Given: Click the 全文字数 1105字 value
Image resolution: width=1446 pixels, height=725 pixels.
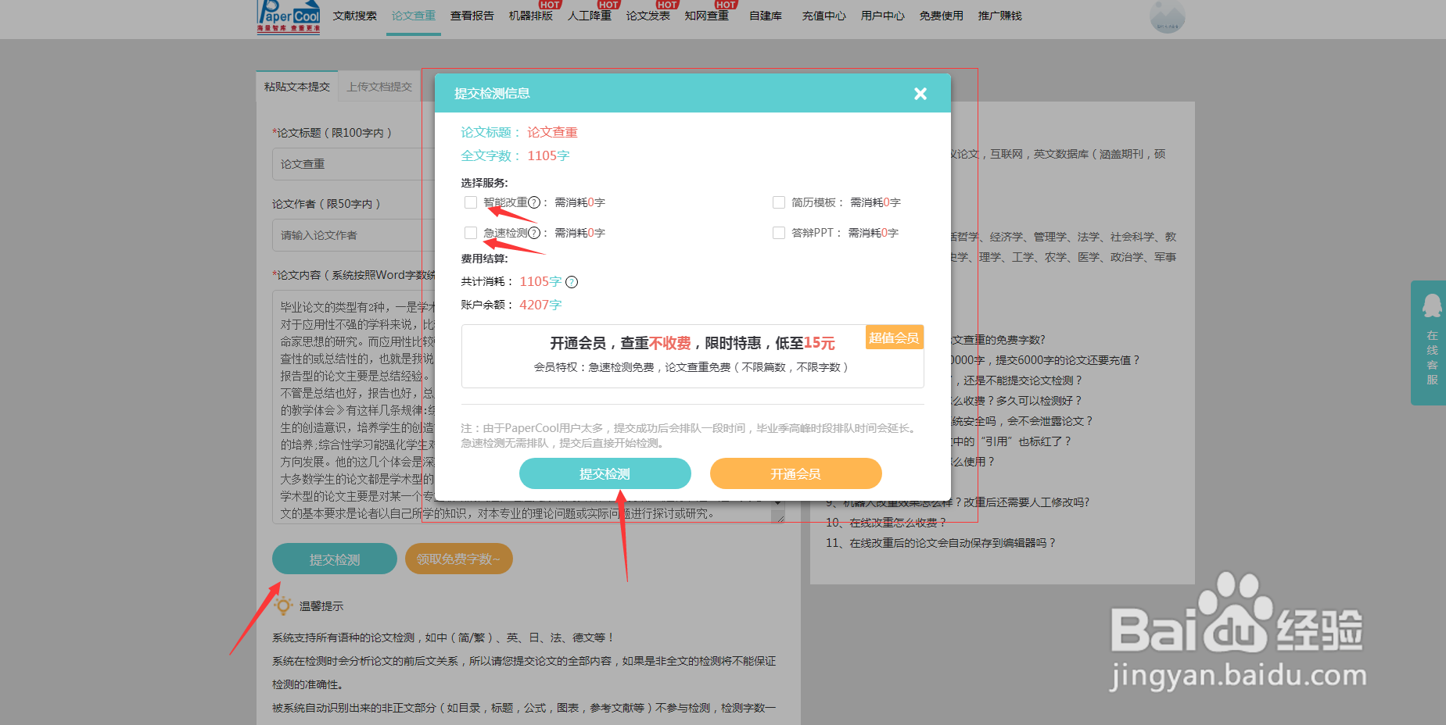Looking at the screenshot, I should (x=548, y=155).
